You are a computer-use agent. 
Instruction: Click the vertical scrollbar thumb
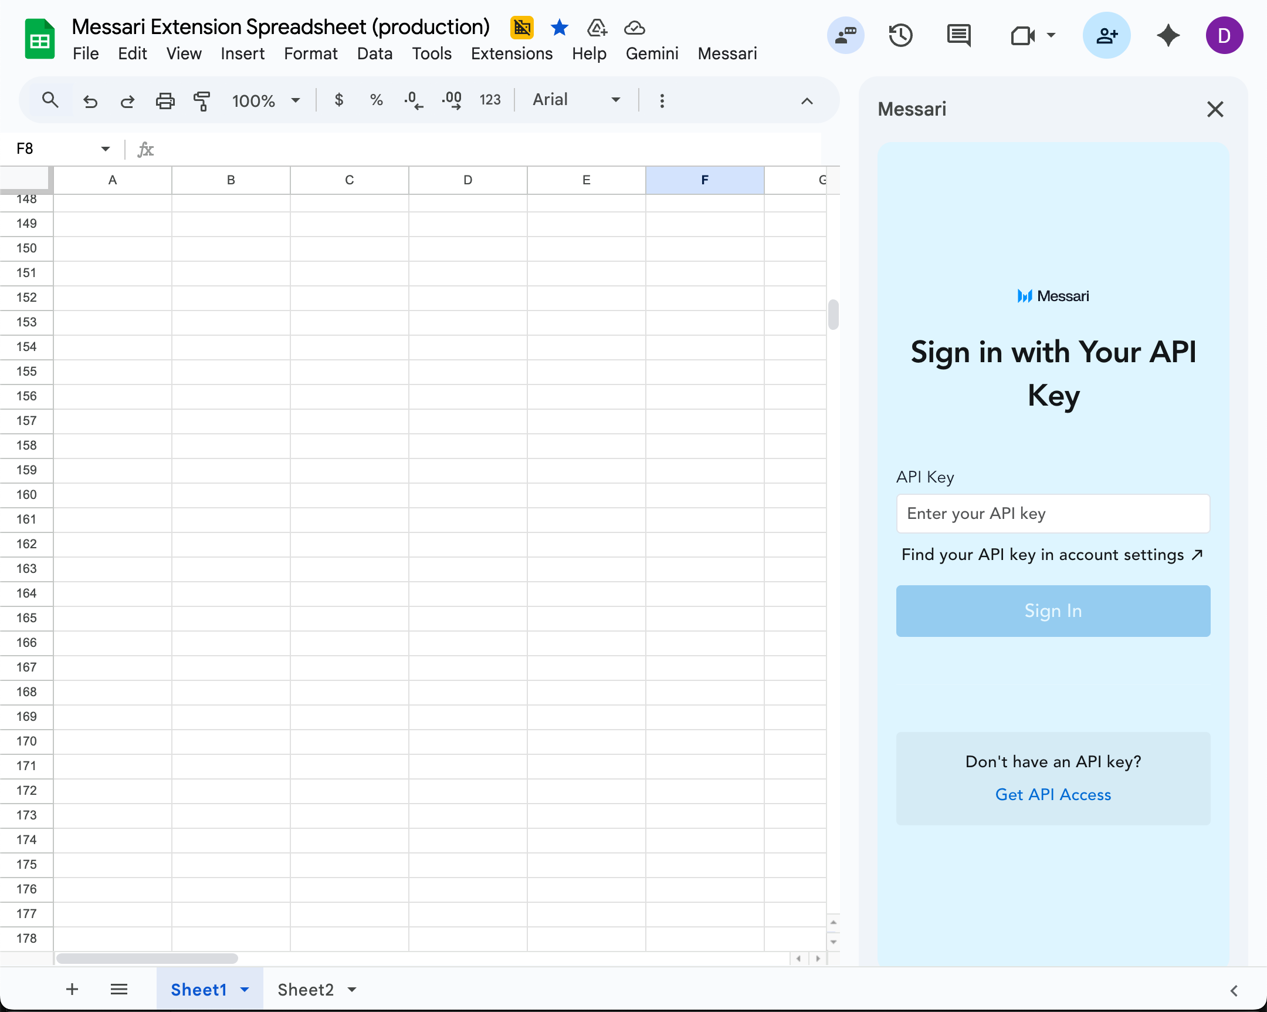(833, 315)
